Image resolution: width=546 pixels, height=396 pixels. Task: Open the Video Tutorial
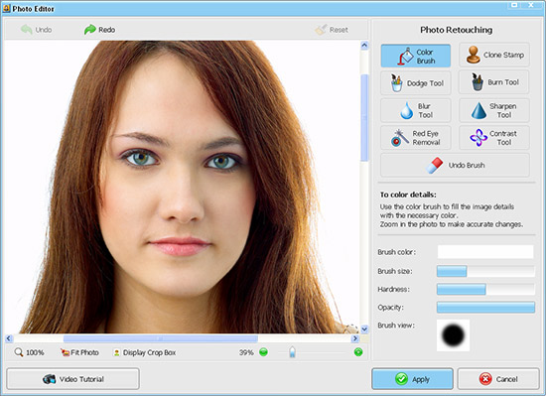pyautogui.click(x=72, y=379)
